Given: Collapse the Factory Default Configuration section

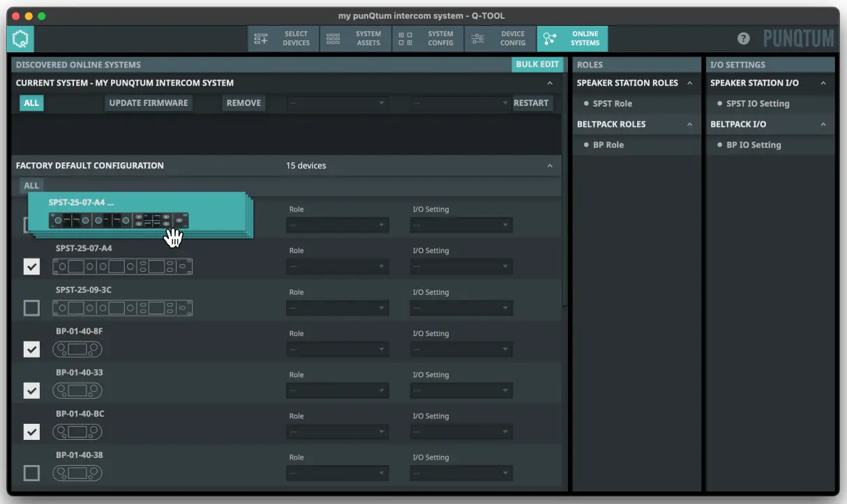Looking at the screenshot, I should coord(550,166).
